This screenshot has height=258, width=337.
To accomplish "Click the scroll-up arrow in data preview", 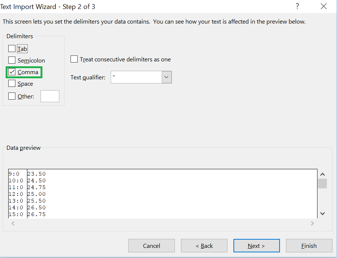I will 322,174.
